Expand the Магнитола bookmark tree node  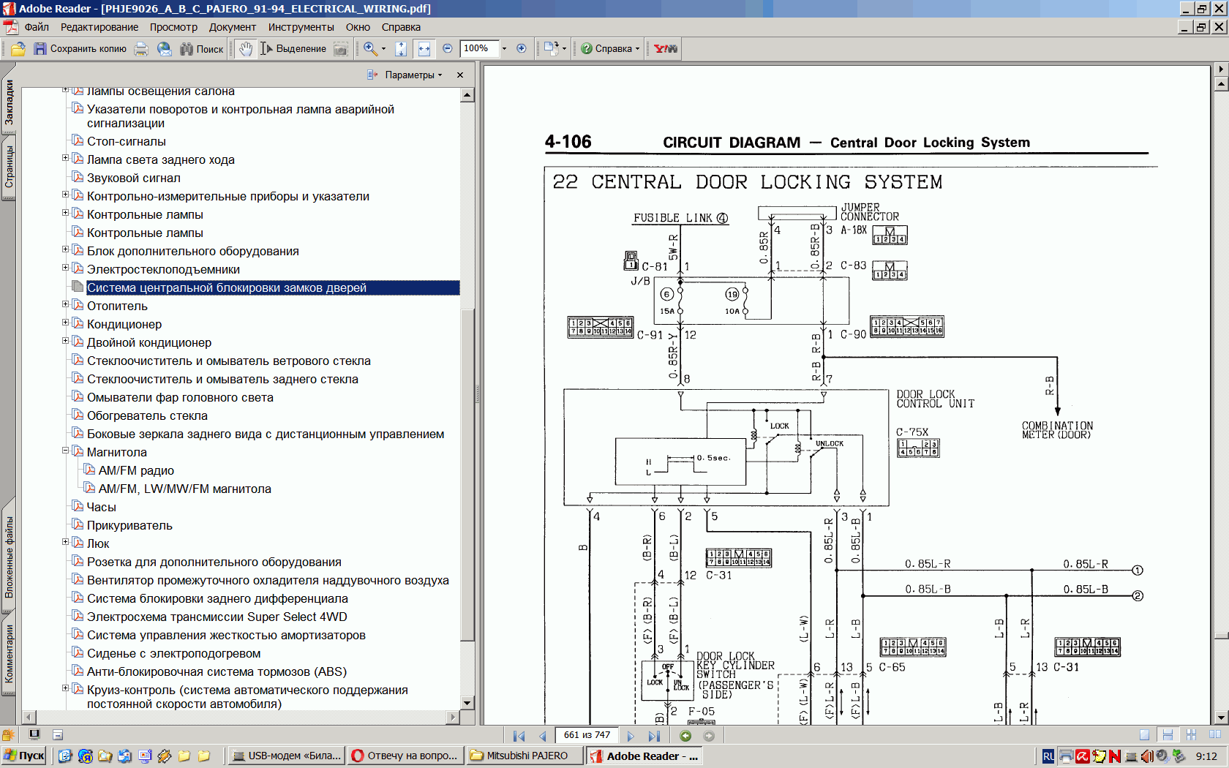[65, 451]
